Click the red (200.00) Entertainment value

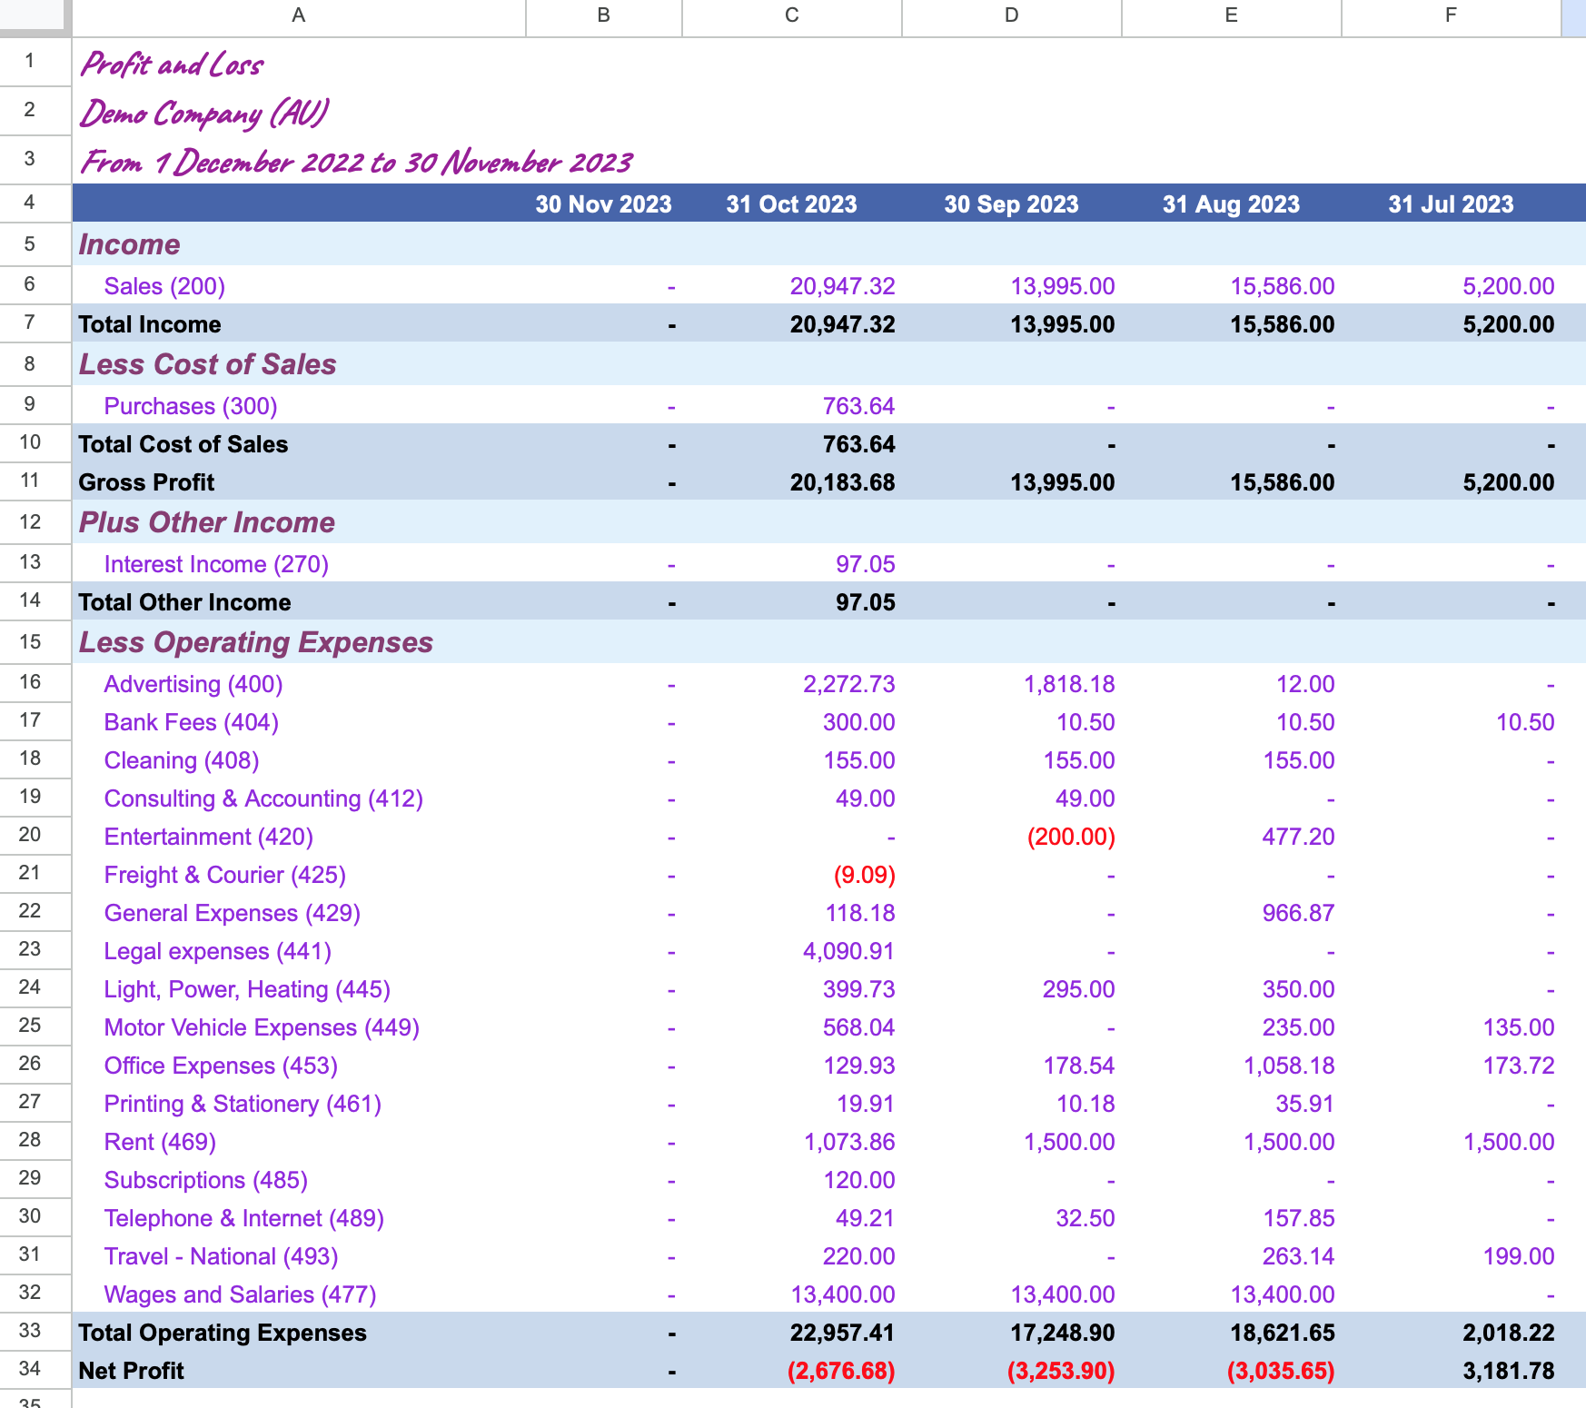point(1071,837)
